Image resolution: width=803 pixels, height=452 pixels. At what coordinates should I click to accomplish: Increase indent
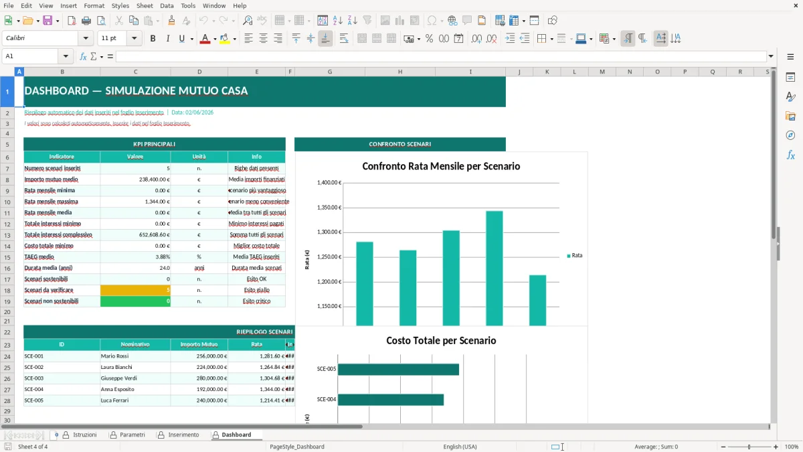510,39
